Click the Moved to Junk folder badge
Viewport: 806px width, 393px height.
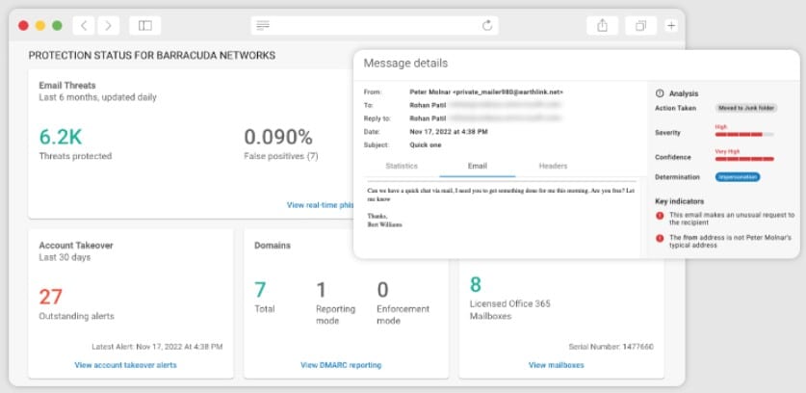click(x=746, y=108)
